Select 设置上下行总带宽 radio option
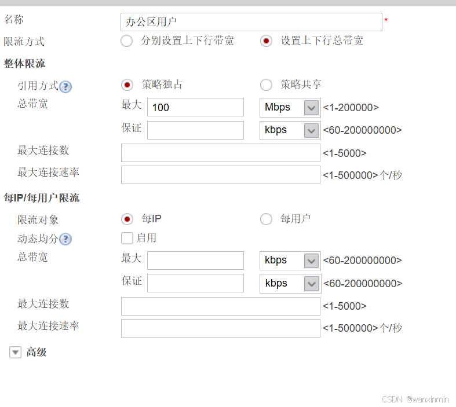The image size is (456, 407). click(266, 41)
